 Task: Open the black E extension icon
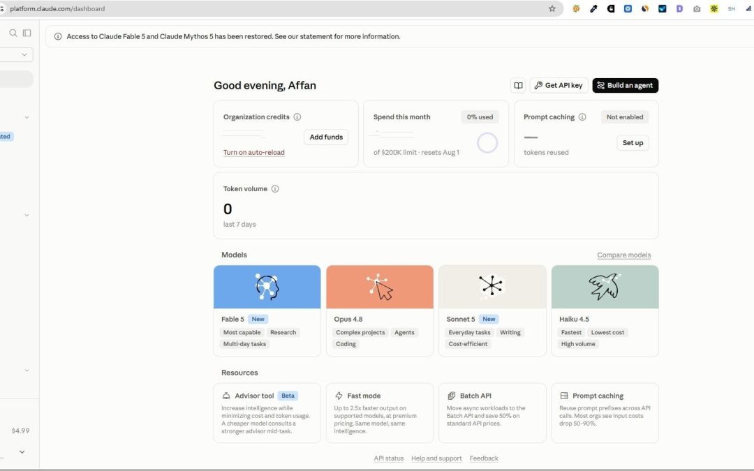click(x=611, y=8)
